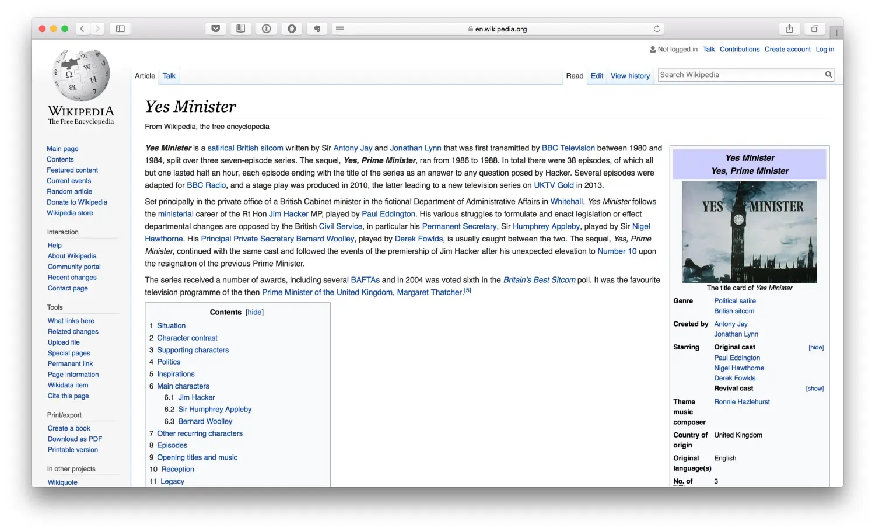Screen dimensions: 875x532
Task: Reload the page with the refresh icon
Action: pos(657,29)
